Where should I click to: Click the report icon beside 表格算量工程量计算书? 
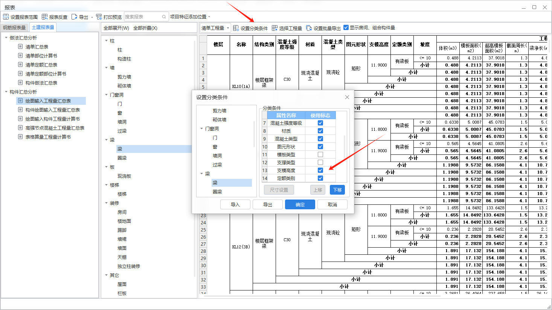(x=20, y=137)
